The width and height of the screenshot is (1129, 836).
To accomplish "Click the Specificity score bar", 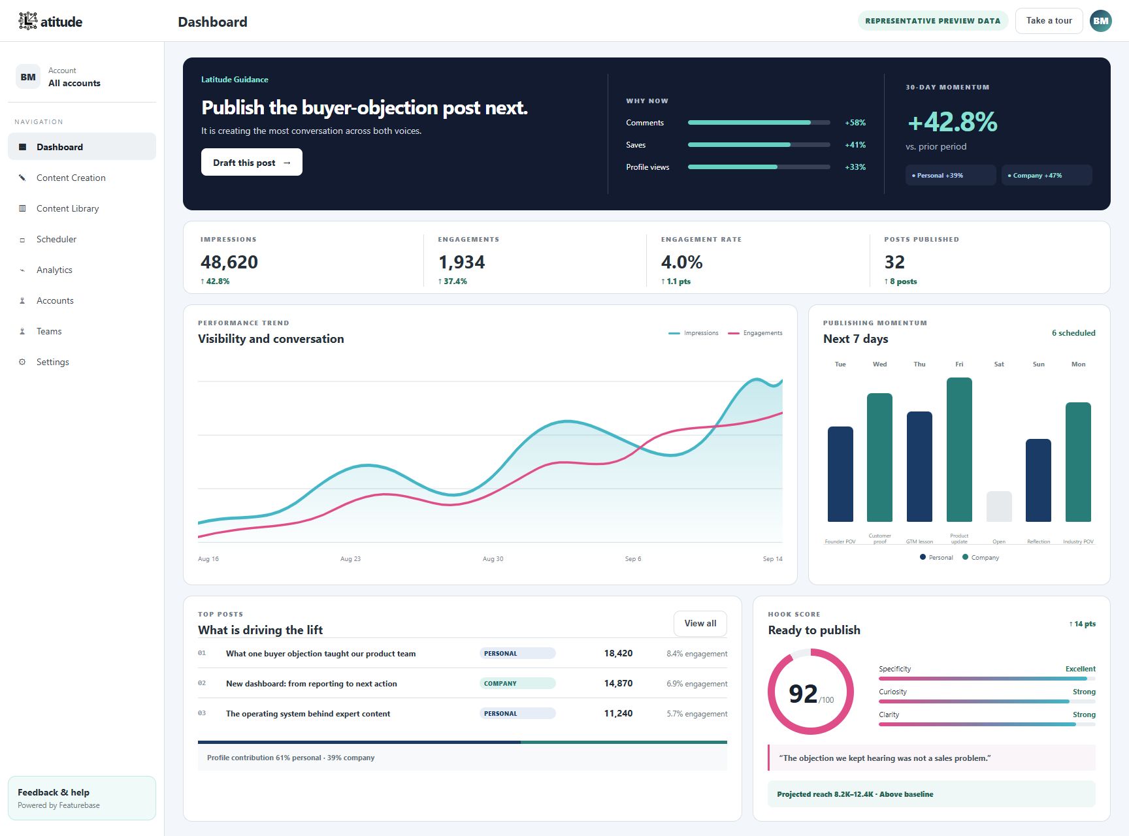I will tap(987, 679).
